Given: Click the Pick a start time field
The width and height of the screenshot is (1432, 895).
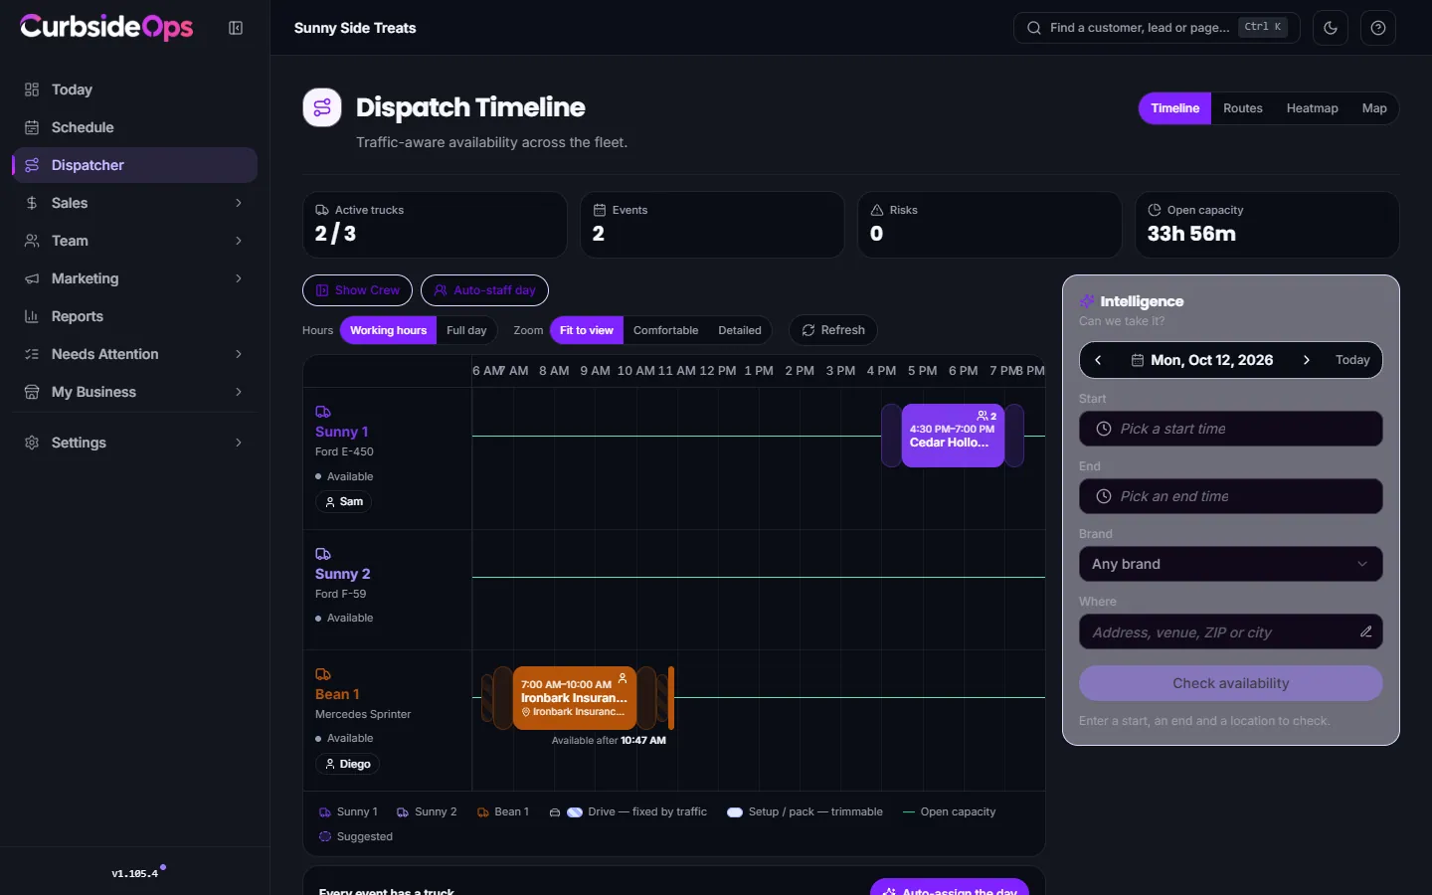Looking at the screenshot, I should point(1230,429).
